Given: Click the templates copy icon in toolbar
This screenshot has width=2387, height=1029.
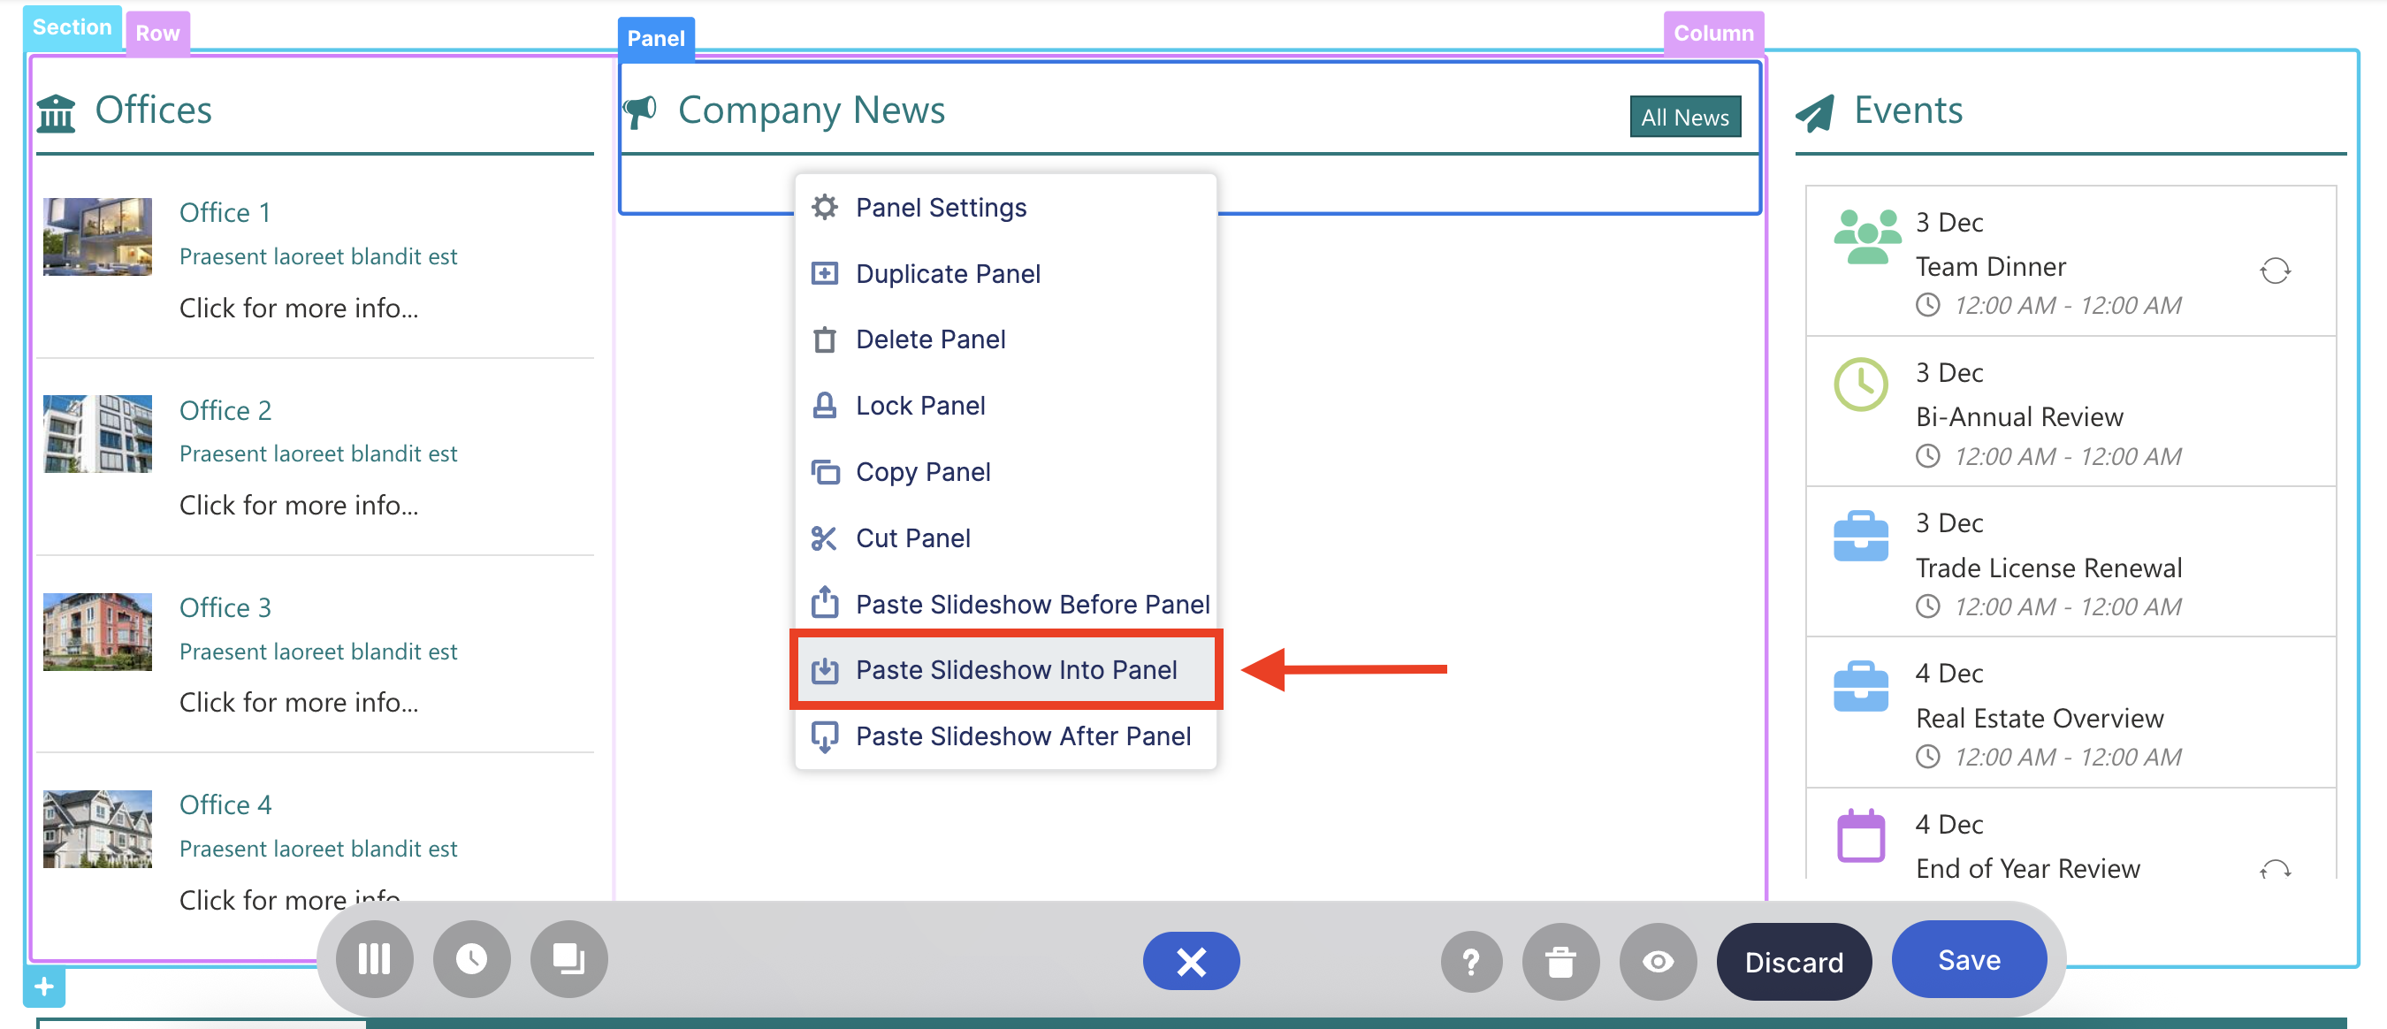Looking at the screenshot, I should pos(568,959).
